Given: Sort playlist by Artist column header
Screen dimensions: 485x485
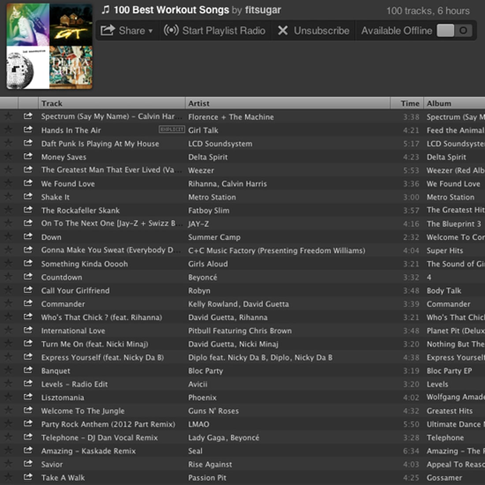Looking at the screenshot, I should (x=287, y=103).
